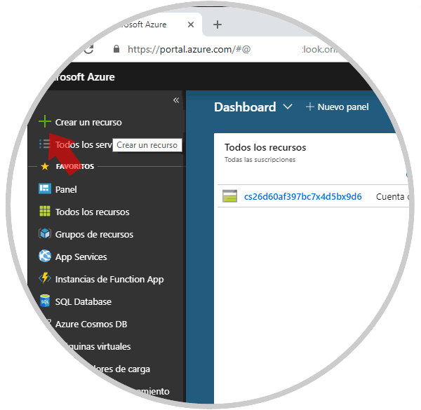
Task: Click the Todos los recursos tile heading
Action: 265,147
